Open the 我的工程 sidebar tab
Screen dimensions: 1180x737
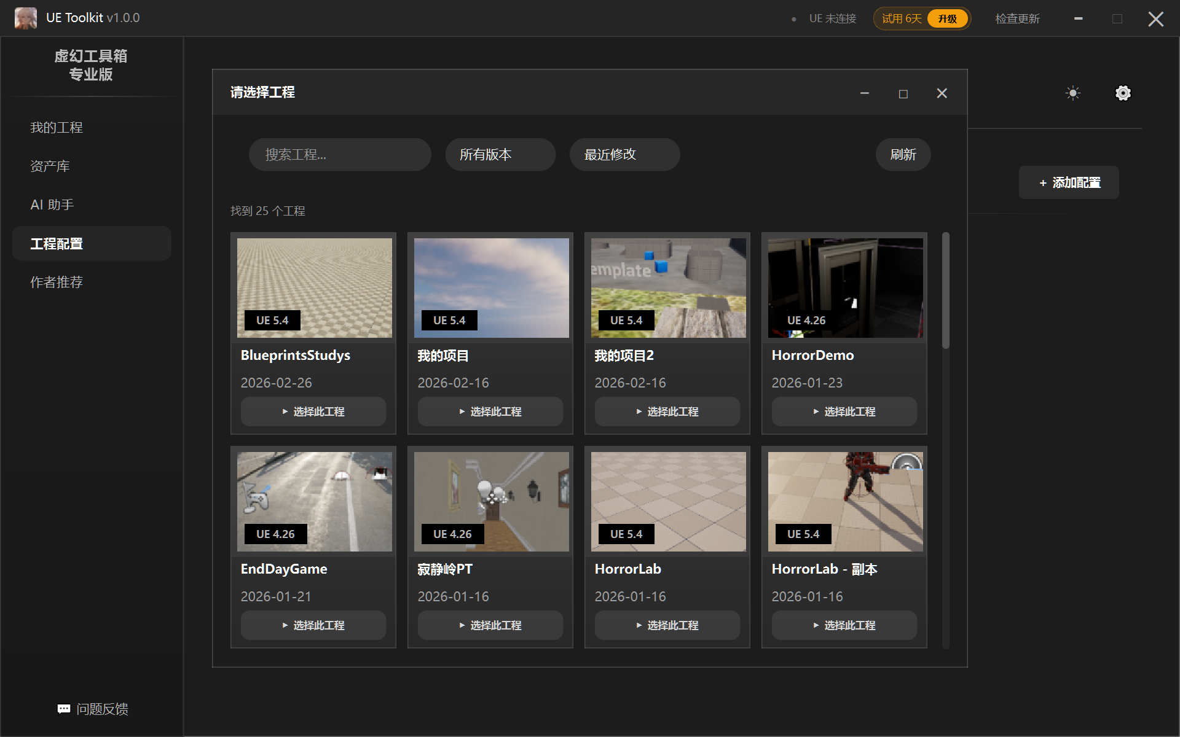tap(57, 127)
